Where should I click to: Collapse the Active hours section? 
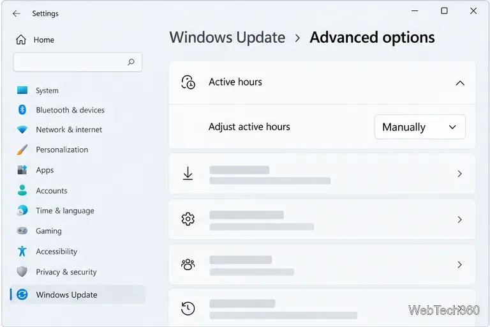tap(460, 83)
